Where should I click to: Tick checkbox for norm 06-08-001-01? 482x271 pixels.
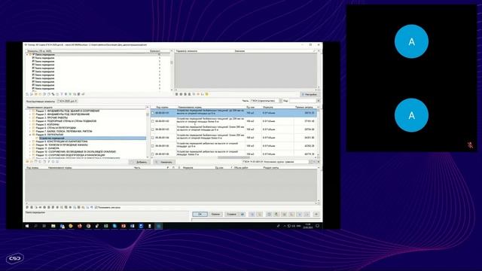click(152, 113)
